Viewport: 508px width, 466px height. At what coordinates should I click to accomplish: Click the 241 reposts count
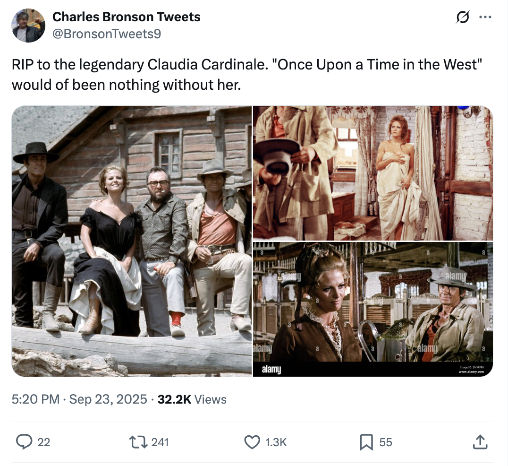(x=161, y=442)
